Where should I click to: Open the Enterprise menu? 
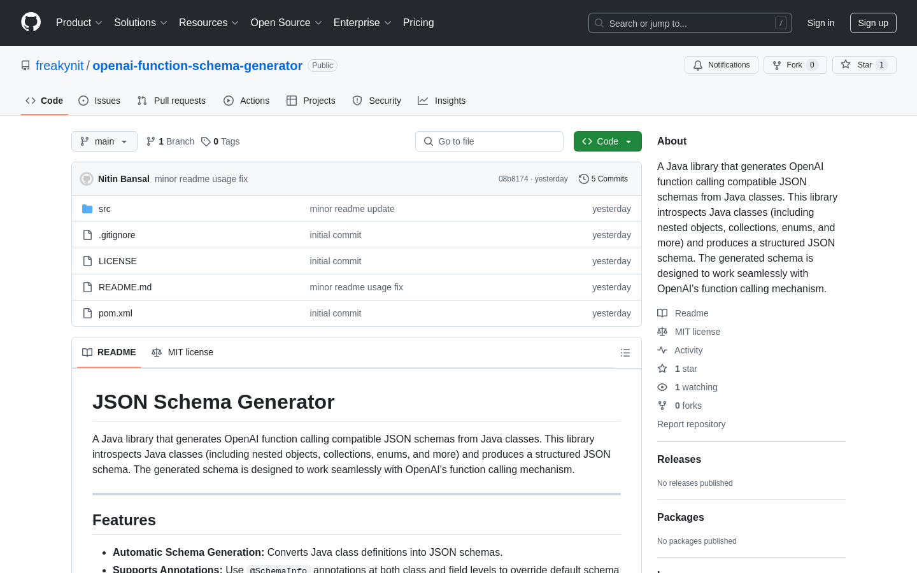[362, 23]
